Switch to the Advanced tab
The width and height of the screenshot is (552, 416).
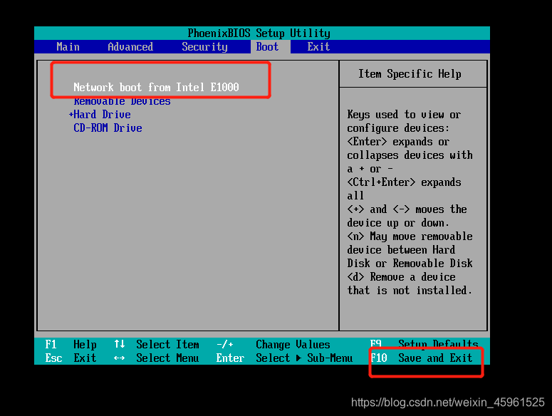pos(130,47)
